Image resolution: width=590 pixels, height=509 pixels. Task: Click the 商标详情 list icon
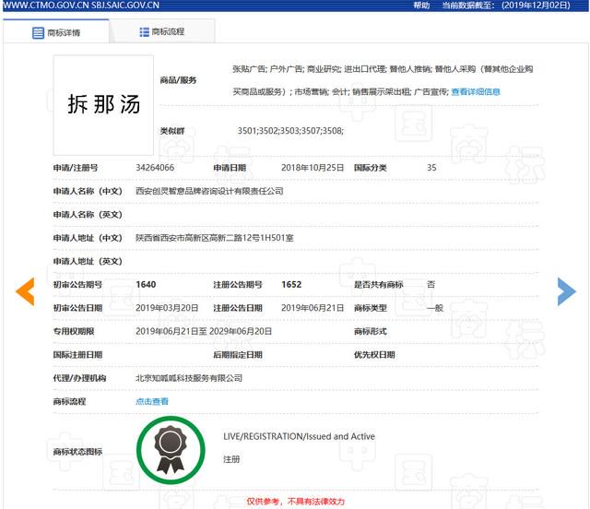point(38,33)
